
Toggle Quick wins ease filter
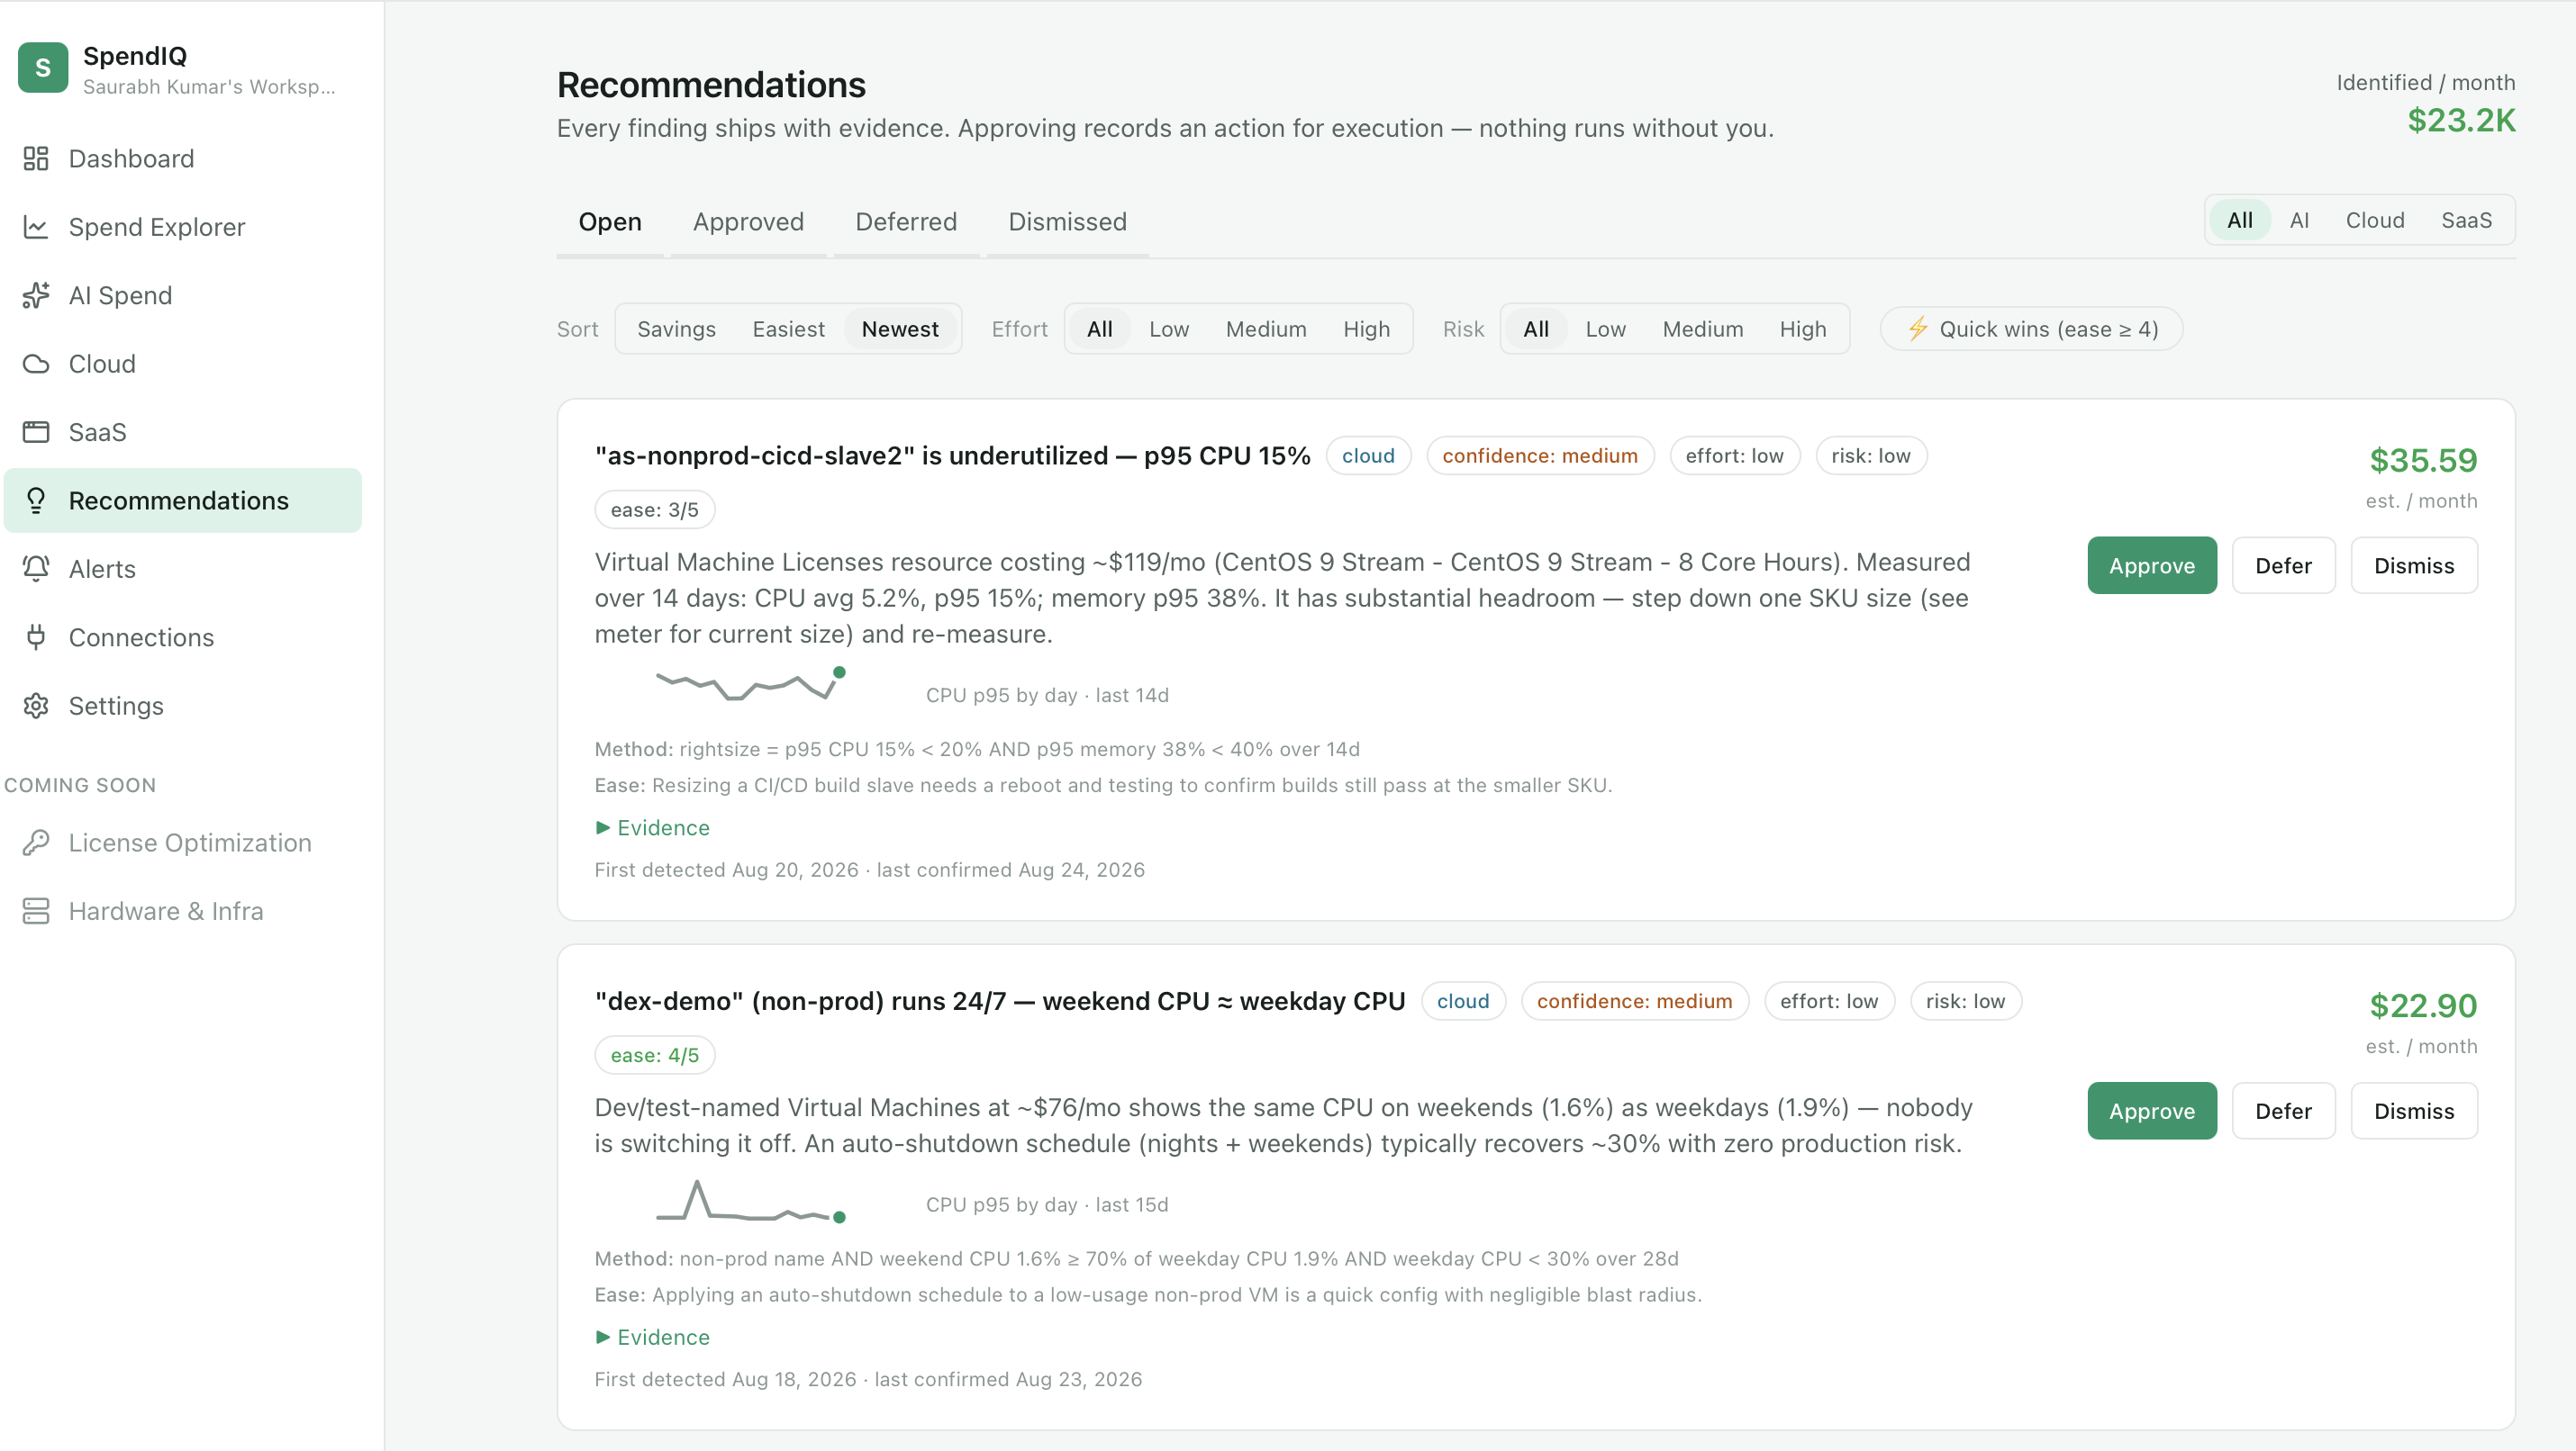(2031, 329)
